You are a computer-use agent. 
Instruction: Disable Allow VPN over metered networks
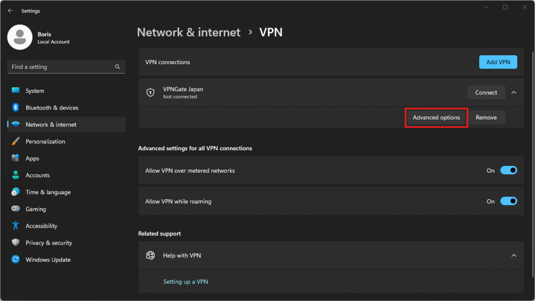pyautogui.click(x=508, y=171)
